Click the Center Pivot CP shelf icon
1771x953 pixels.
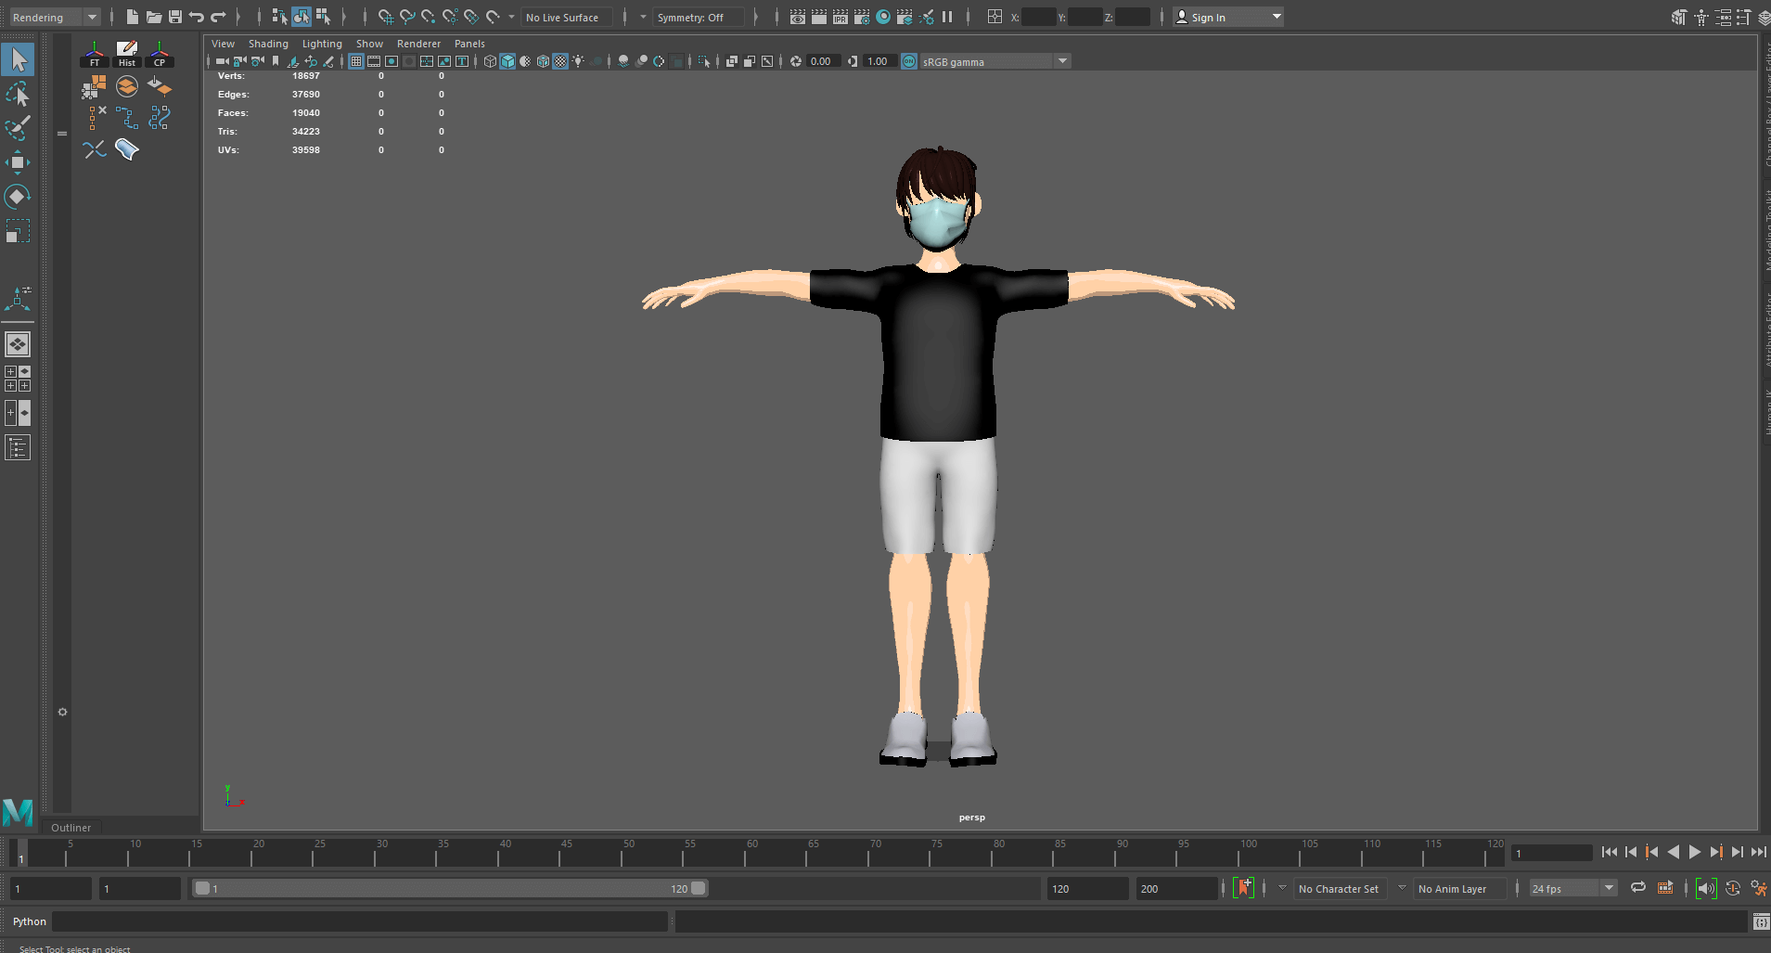pos(160,55)
